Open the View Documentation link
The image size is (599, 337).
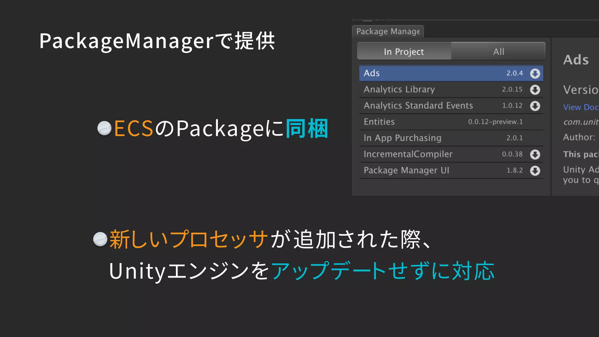[581, 107]
